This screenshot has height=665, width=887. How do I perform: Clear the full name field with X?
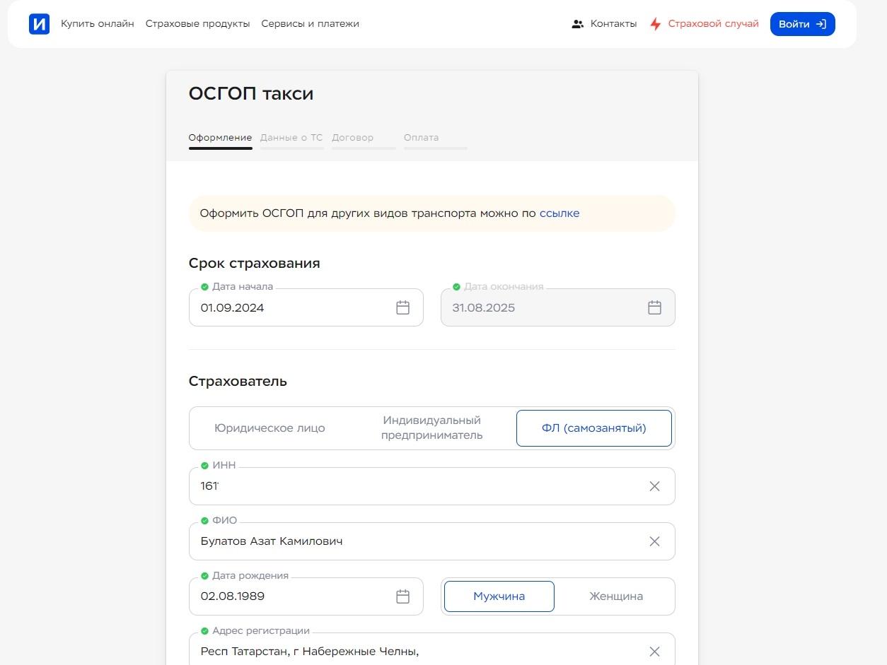point(654,541)
